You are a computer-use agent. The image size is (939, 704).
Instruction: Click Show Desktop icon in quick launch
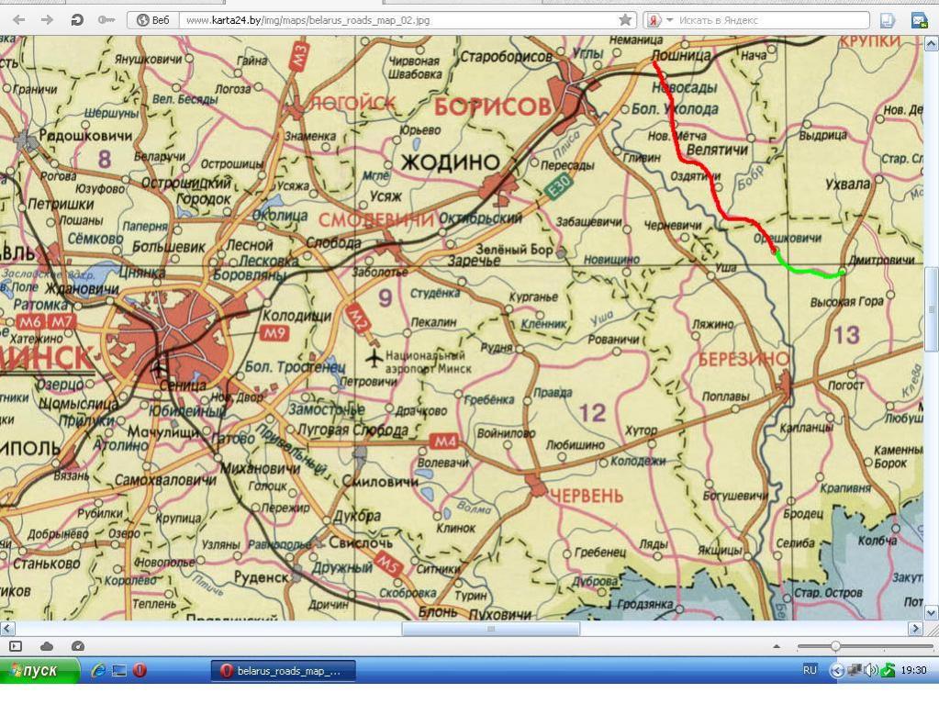coord(119,671)
